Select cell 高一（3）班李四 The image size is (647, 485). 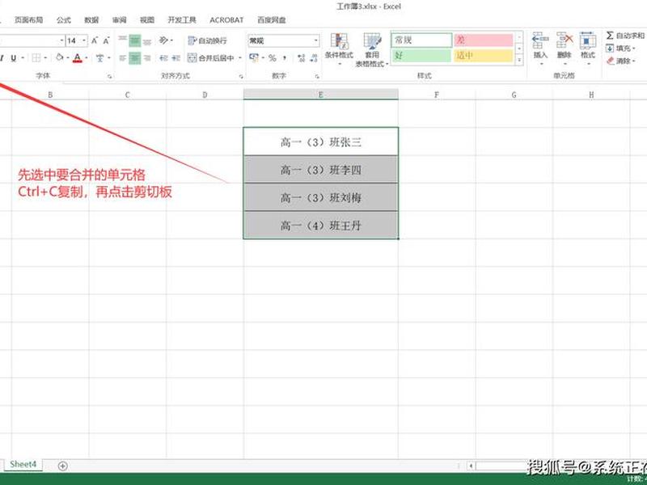coord(320,170)
